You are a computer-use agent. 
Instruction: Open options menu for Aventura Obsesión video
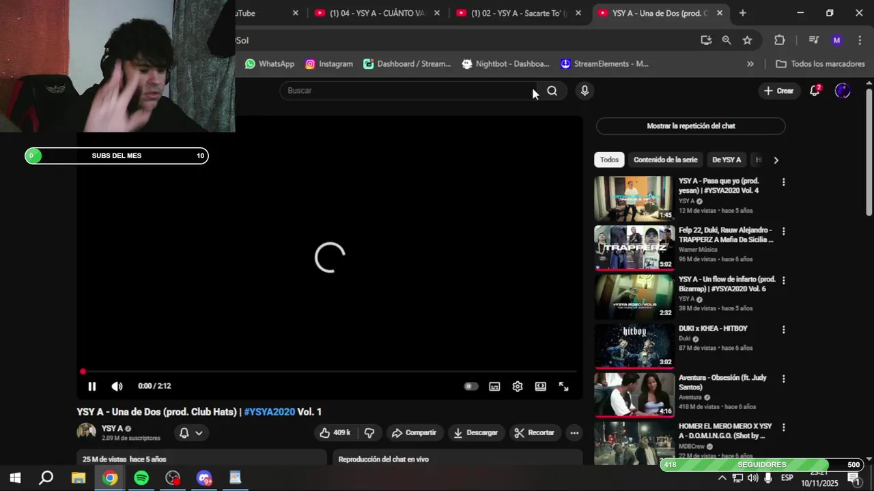point(783,378)
